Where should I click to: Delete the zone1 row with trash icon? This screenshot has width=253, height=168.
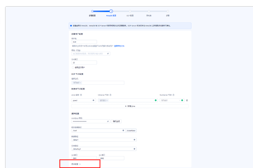(187, 101)
